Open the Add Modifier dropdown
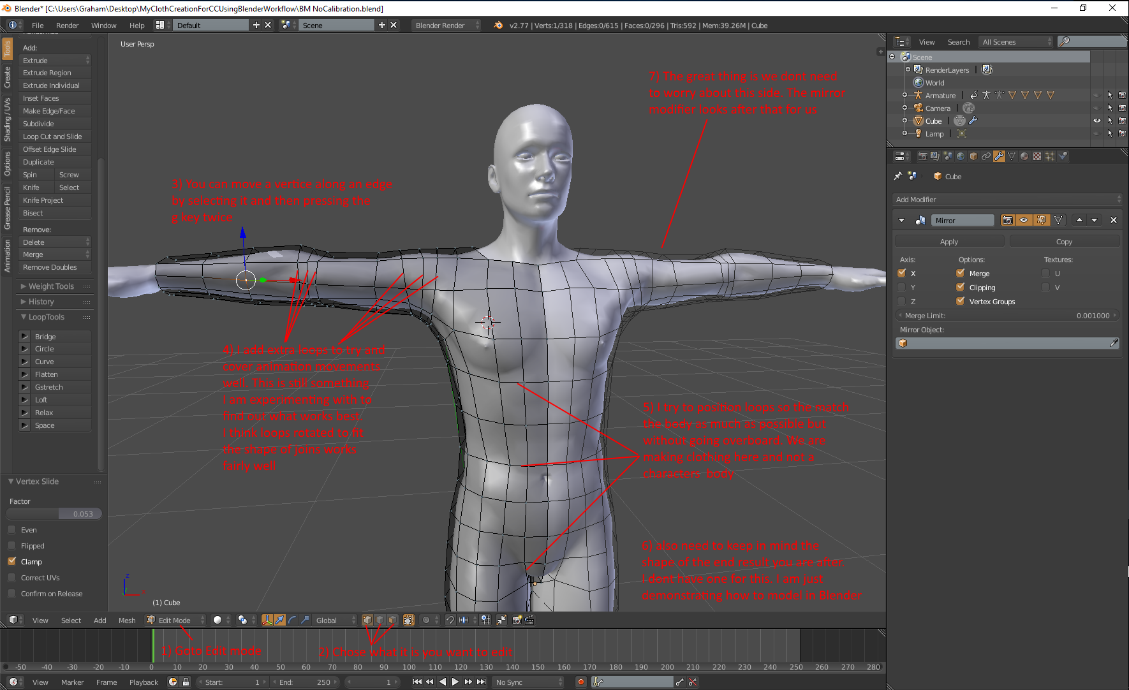This screenshot has width=1129, height=690. click(x=1007, y=200)
